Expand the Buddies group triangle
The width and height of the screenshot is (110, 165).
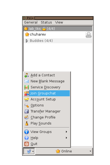pyautogui.click(x=27, y=41)
